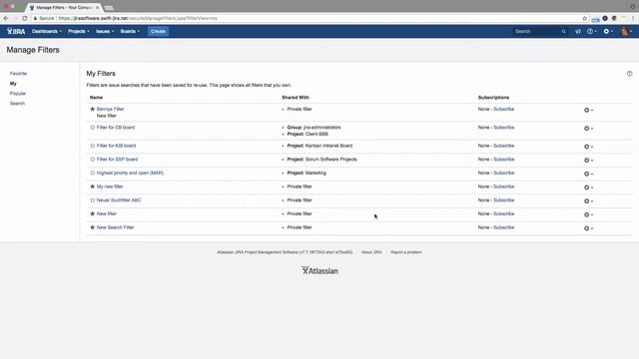Open gear actions for Highest priority (MAR)
639x359 pixels.
point(588,175)
